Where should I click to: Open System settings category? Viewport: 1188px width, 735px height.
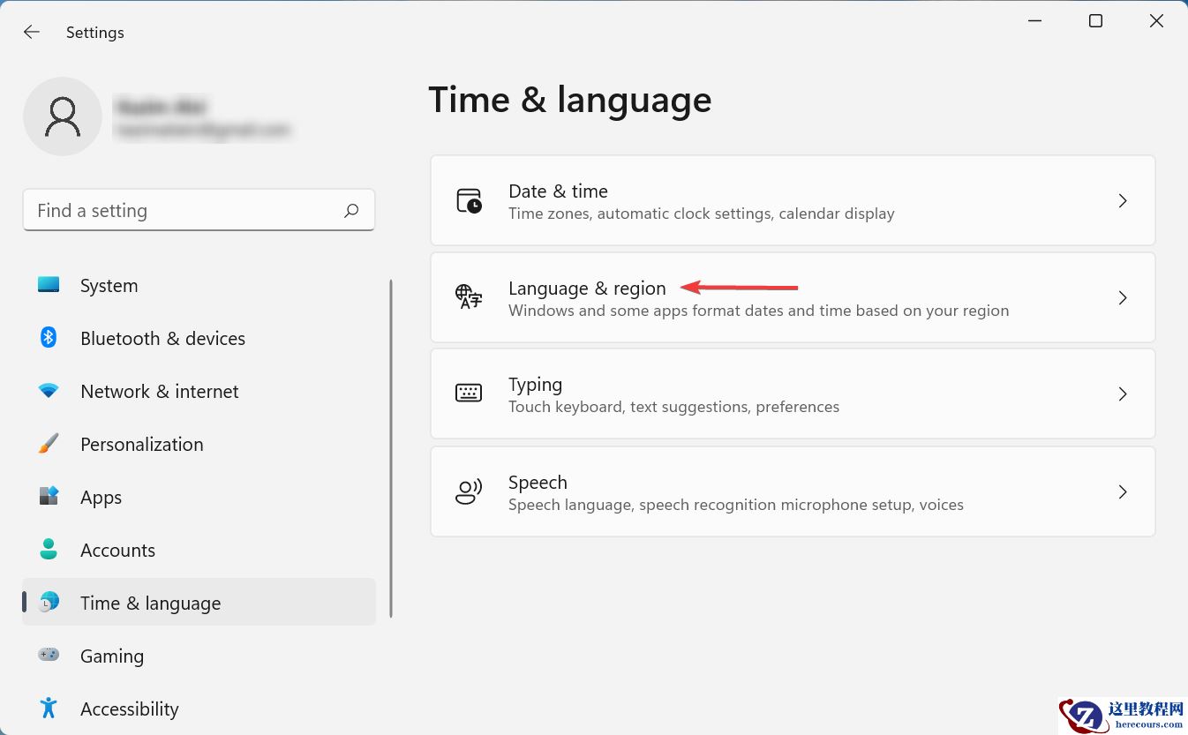[199, 285]
